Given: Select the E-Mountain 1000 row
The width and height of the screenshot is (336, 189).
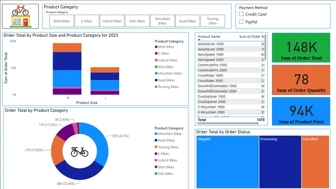Looking at the screenshot, I should [231, 107].
